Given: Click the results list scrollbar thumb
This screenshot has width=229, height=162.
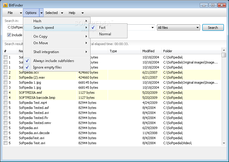Looking at the screenshot, I should 224,55.
